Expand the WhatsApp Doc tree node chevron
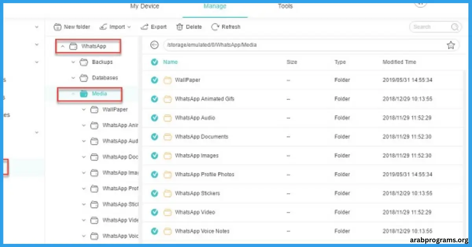Screen dimensions: 472x247 pyautogui.click(x=84, y=157)
